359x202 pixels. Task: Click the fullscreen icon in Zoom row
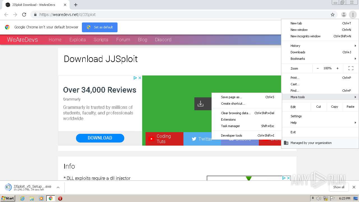[351, 68]
